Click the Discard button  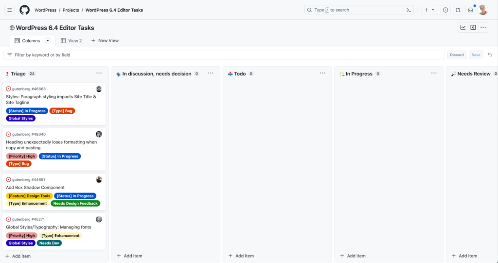point(457,54)
